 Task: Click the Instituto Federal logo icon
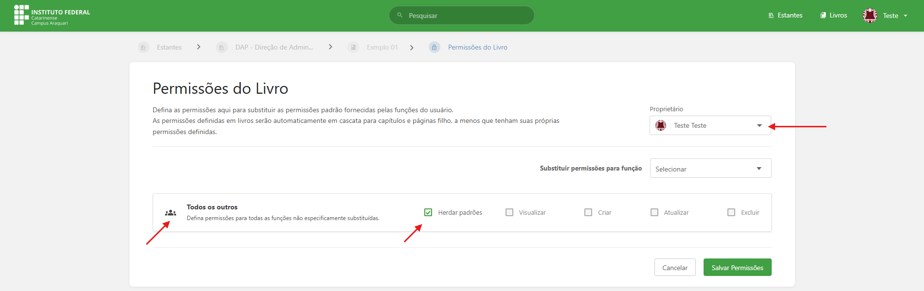tap(21, 15)
